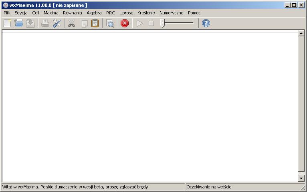Viewport: 307px width, 192px height.
Task: Copy selection using the copy icon
Action: 85,24
